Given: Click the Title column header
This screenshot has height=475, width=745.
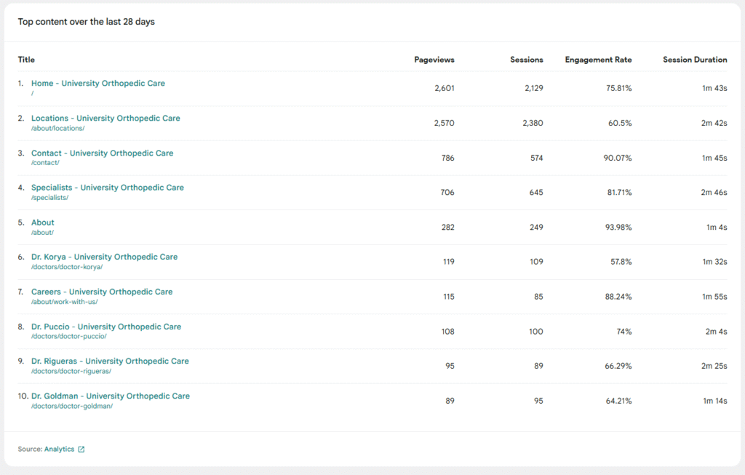Looking at the screenshot, I should (x=26, y=60).
